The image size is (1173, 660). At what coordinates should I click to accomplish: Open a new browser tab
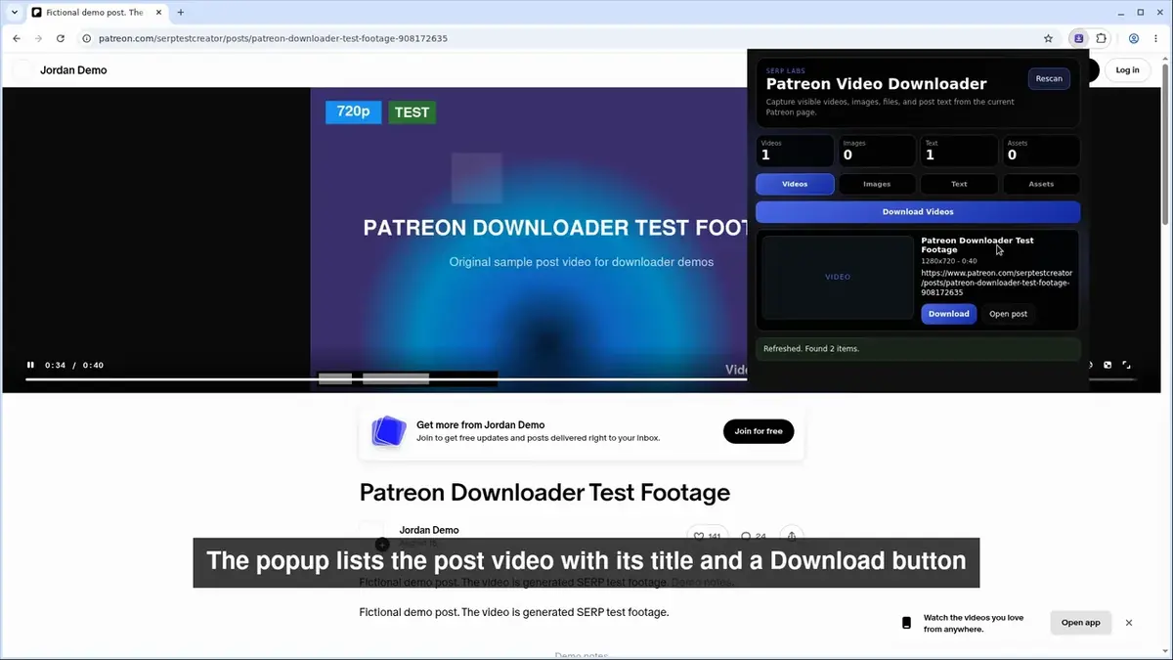click(181, 13)
